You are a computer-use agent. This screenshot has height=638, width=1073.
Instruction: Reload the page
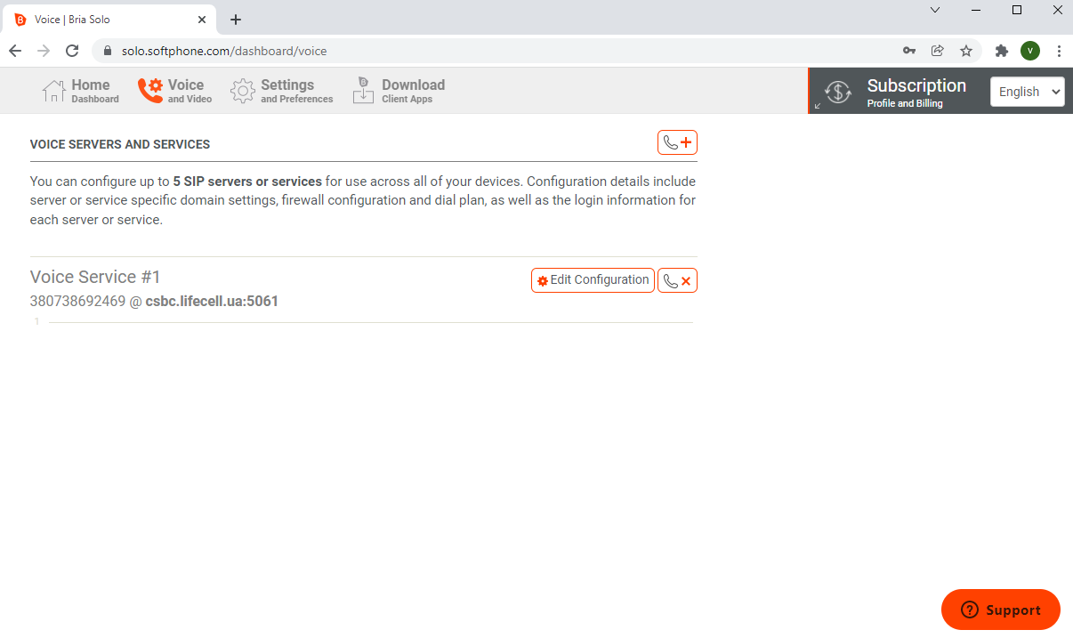(x=72, y=51)
